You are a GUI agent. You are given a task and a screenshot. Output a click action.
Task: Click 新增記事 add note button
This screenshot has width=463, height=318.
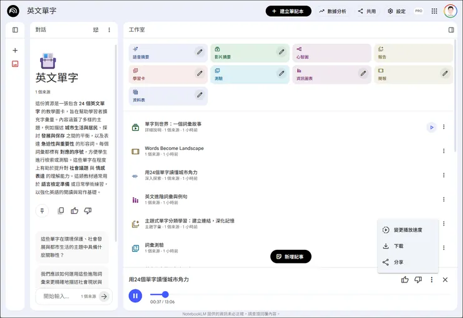(291, 256)
